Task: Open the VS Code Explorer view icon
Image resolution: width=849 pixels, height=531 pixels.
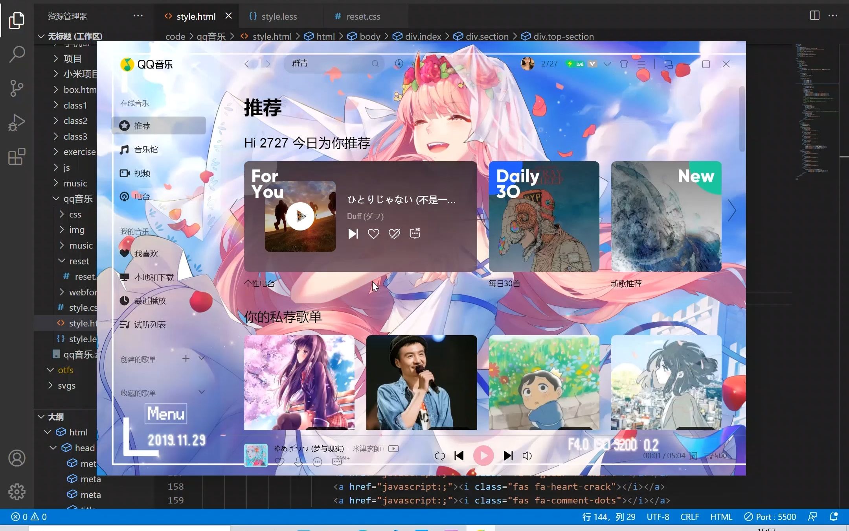Action: click(x=17, y=20)
